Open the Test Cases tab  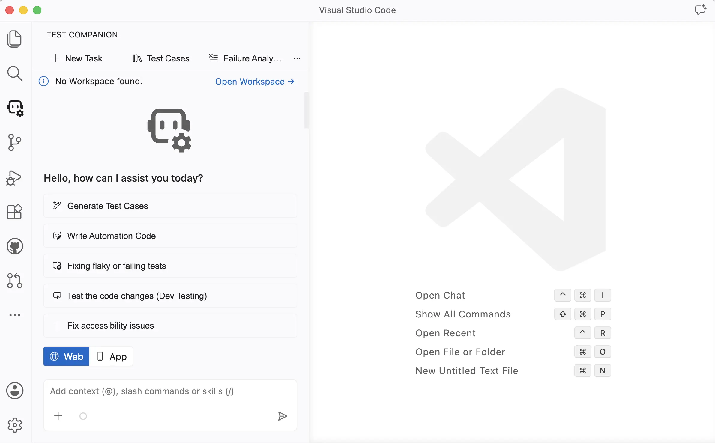point(161,58)
